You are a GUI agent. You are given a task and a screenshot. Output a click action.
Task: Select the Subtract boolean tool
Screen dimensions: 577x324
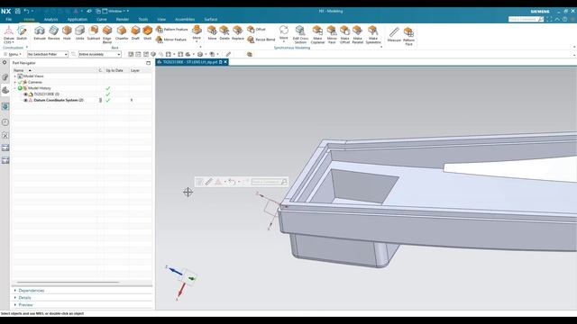[x=94, y=32]
